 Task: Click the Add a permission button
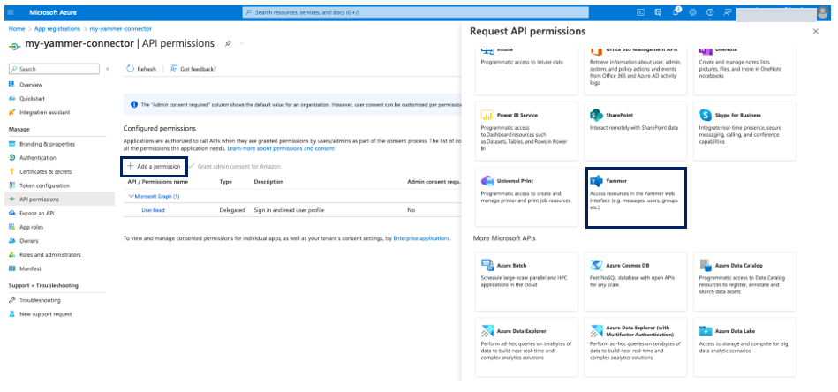click(x=154, y=167)
